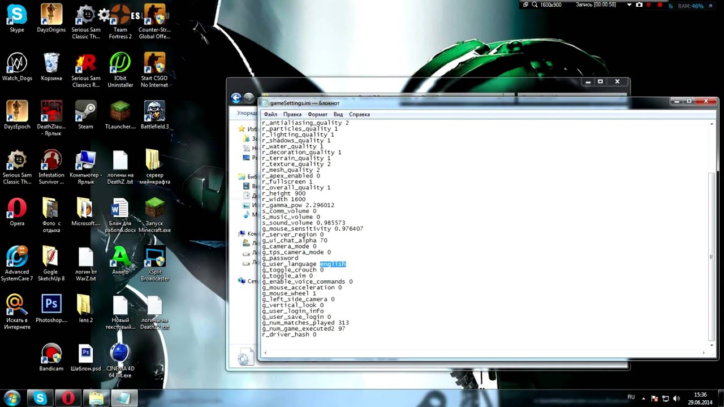Viewport: 724px width, 407px height.
Task: Click the line r_width 1600
Action: [x=284, y=199]
